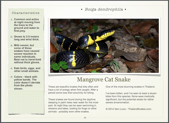Image resolution: width=169 pixels, height=123 pixels.
Task: Open the mangrove cat snake photo
Action: 104,46
